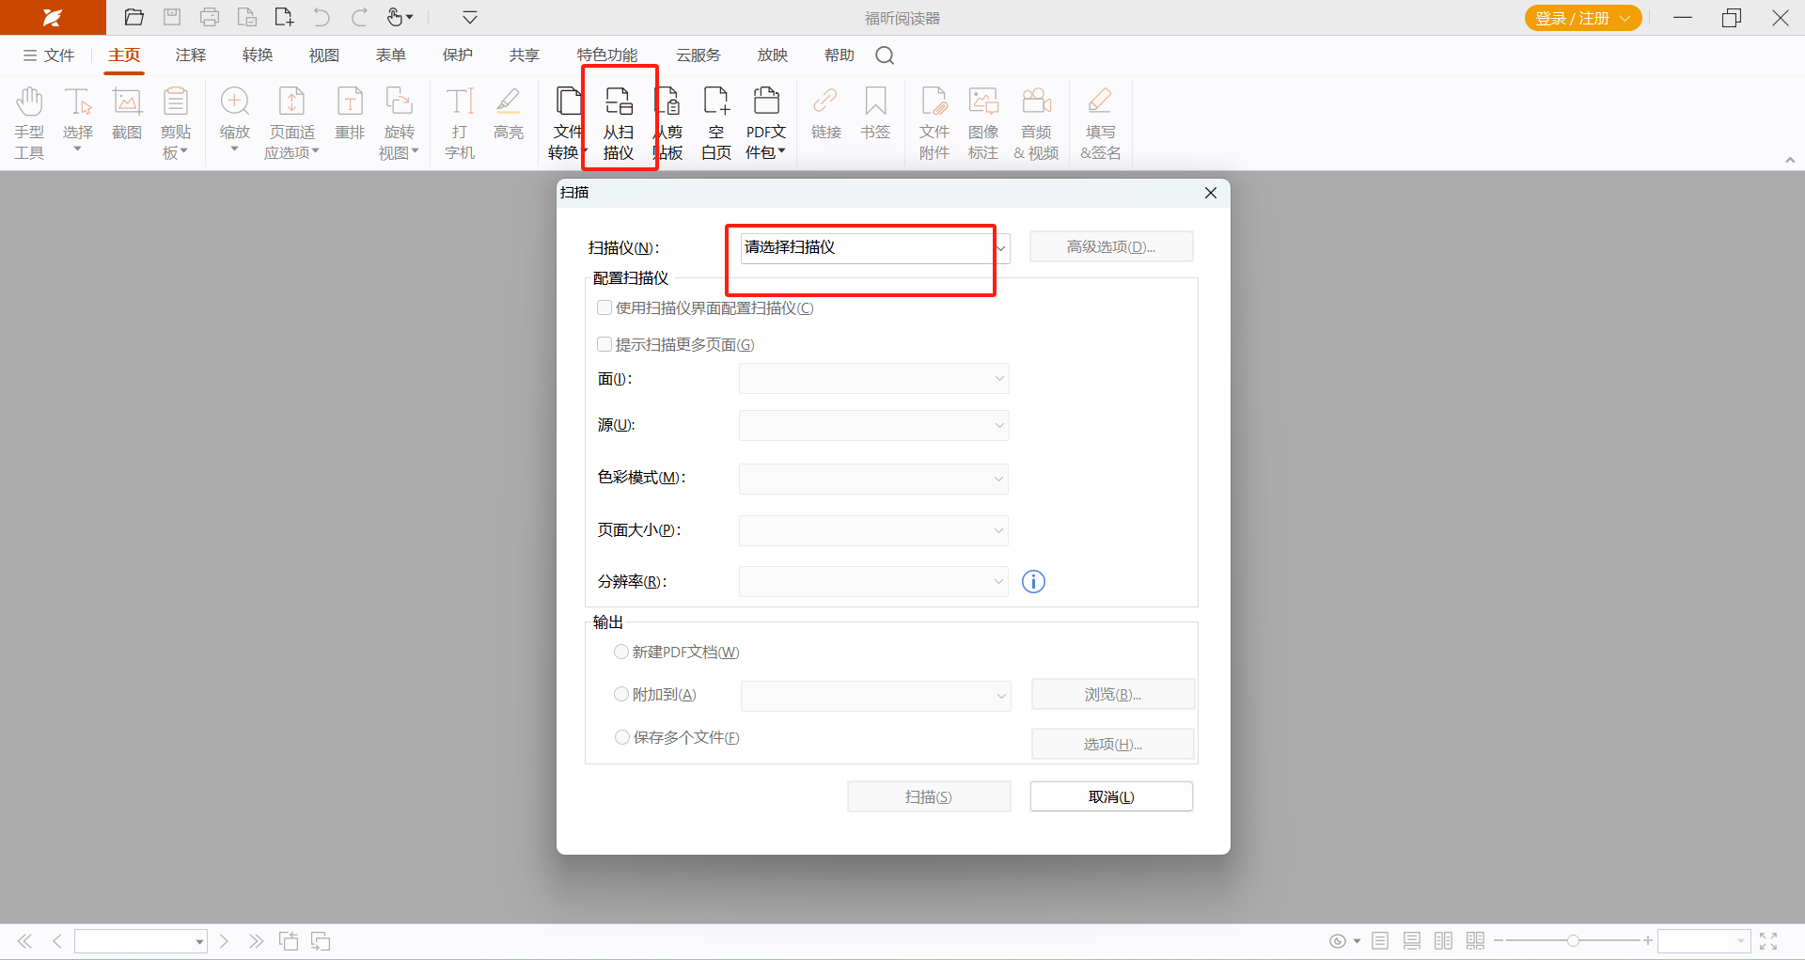The image size is (1805, 960).
Task: Click the Print icon in quick access bar
Action: 210,17
